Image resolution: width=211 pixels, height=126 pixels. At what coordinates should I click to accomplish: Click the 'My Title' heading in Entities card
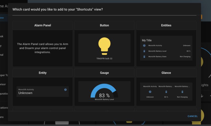147,40
